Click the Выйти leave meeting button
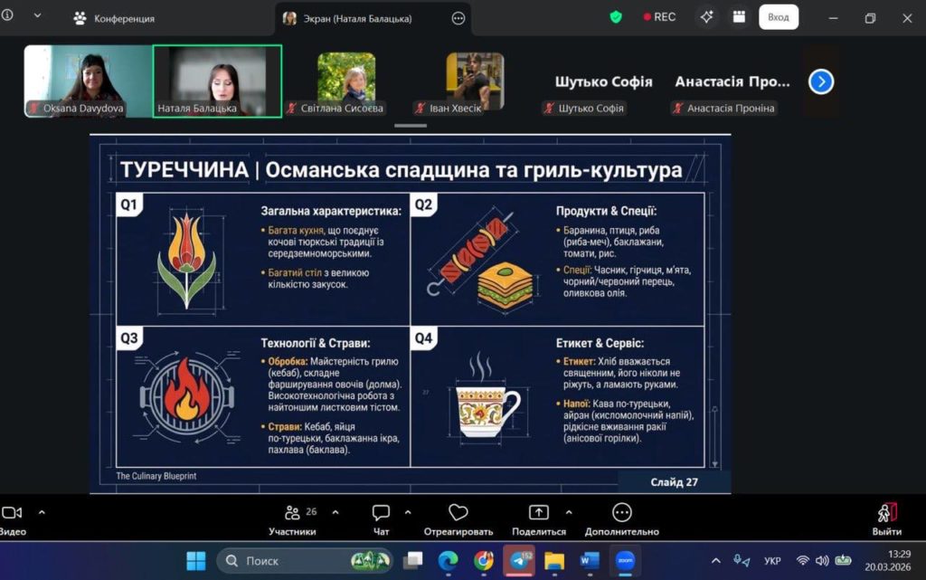 point(886,518)
